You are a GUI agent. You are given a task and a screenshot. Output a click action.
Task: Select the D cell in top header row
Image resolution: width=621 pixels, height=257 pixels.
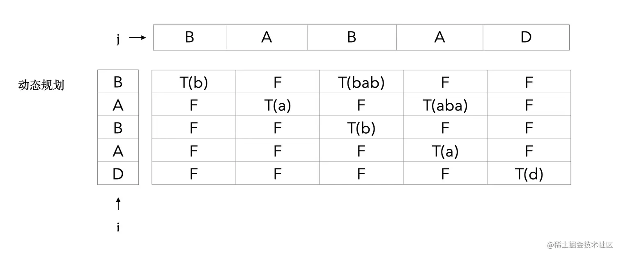pos(526,37)
